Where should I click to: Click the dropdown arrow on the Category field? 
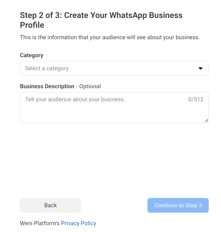pyautogui.click(x=201, y=68)
